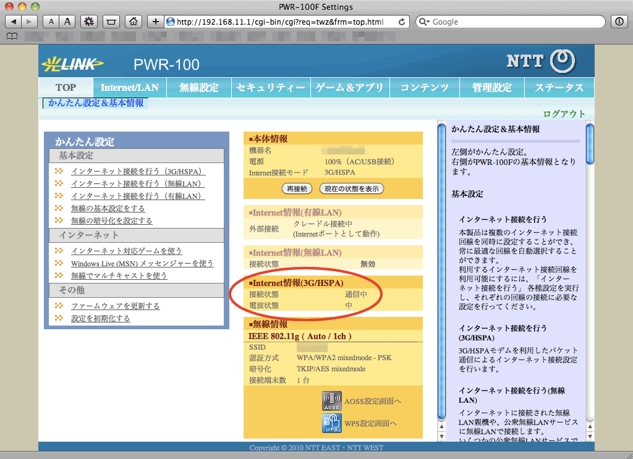
Task: Open the 無線設定 tab
Action: [x=199, y=88]
